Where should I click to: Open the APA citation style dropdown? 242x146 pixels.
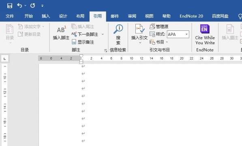(186, 34)
